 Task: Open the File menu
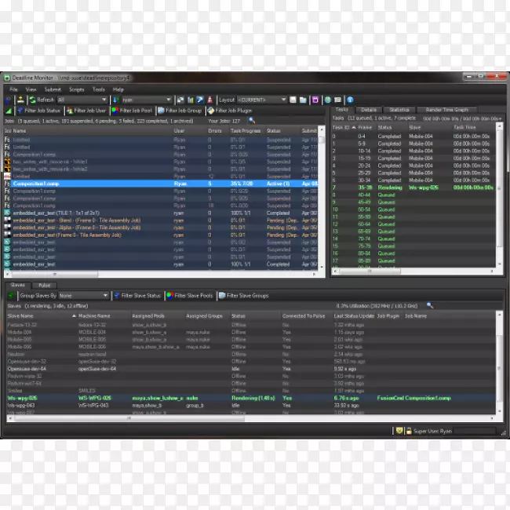pyautogui.click(x=13, y=89)
